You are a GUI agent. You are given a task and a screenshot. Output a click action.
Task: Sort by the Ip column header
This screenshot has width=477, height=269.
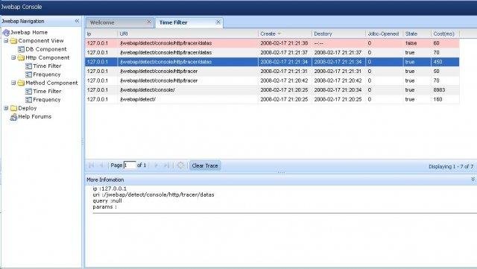point(101,34)
